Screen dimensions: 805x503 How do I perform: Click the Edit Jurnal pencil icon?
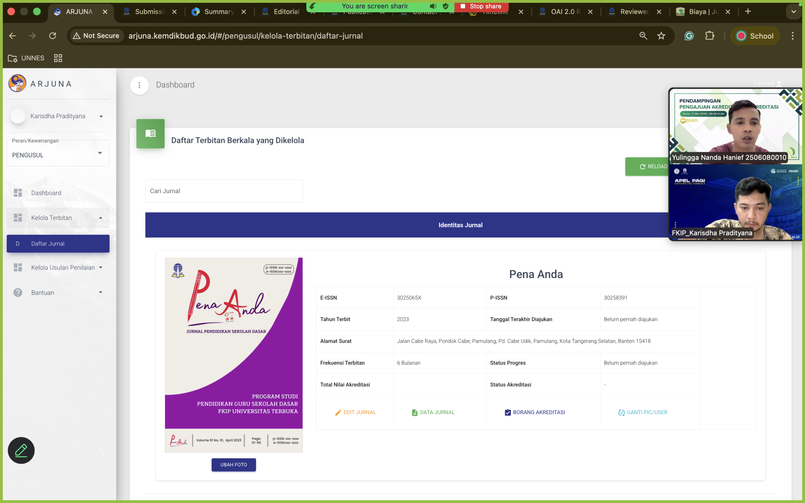click(338, 412)
